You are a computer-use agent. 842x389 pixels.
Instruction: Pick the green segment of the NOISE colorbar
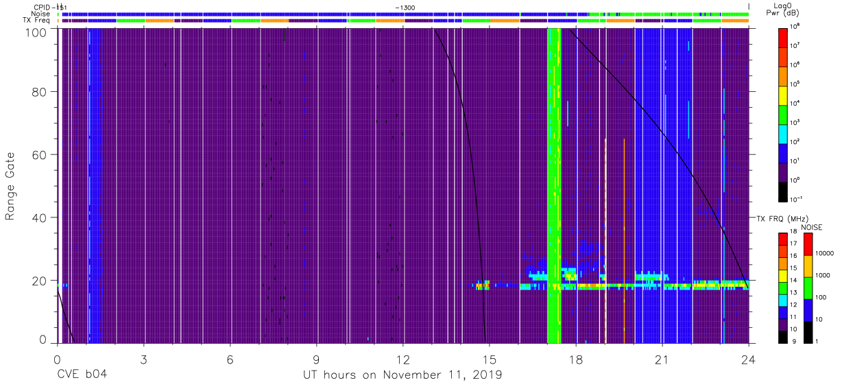807,287
